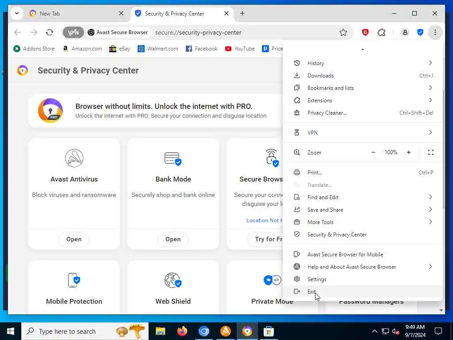This screenshot has height=340, width=453.
Task: Increase zoom with the plus button
Action: pyautogui.click(x=408, y=152)
